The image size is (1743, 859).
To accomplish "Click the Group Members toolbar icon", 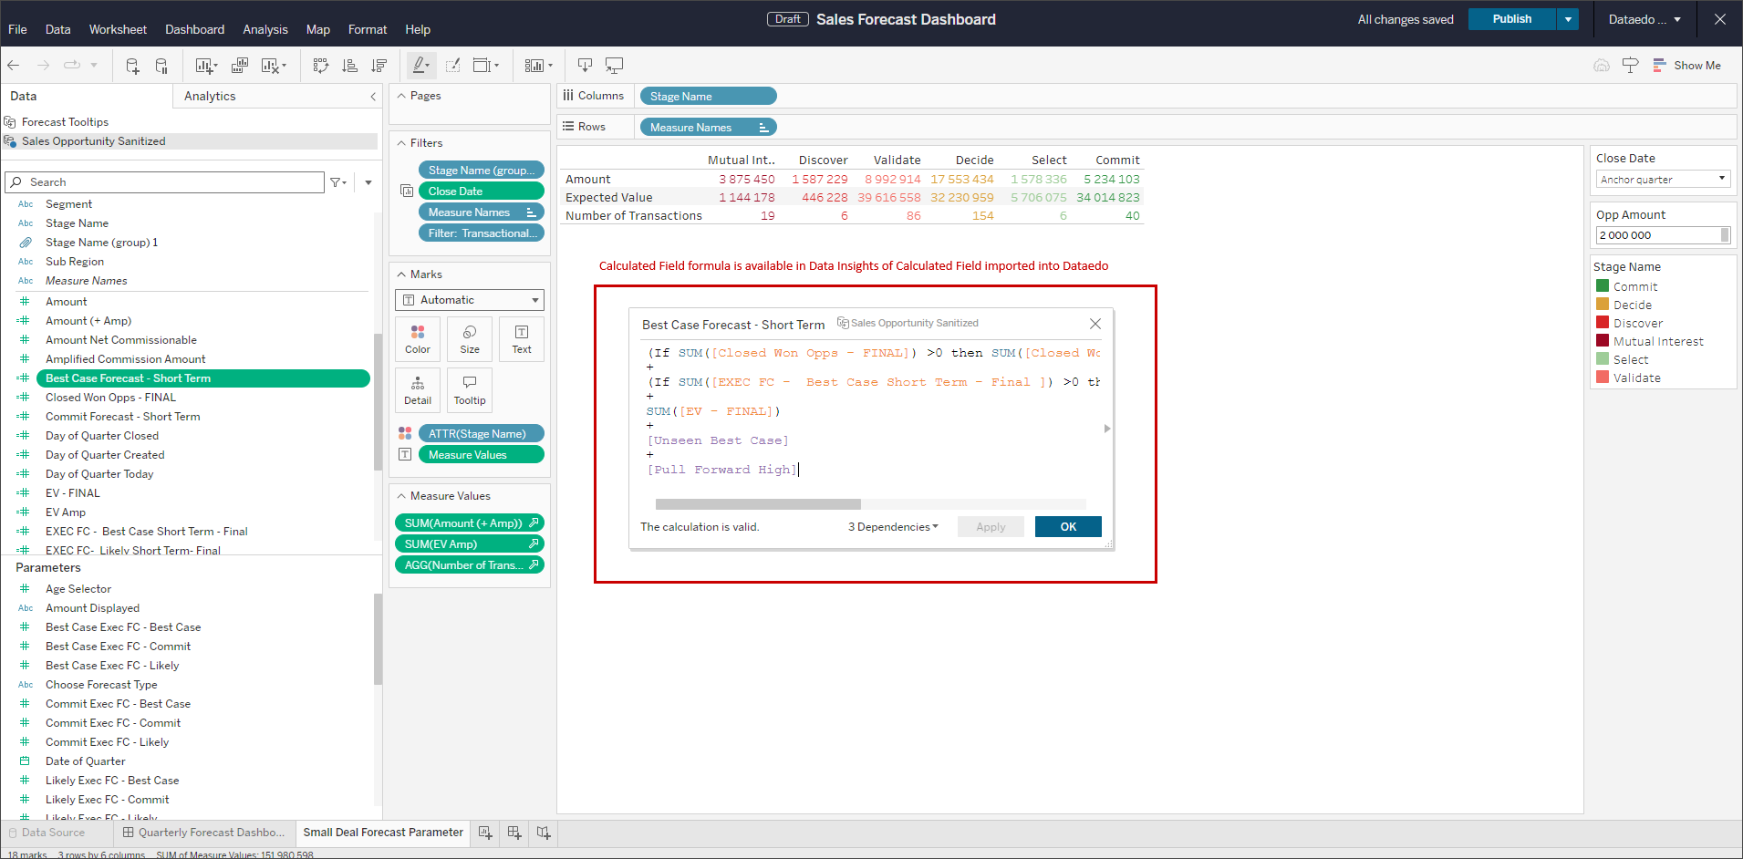I will [x=452, y=66].
